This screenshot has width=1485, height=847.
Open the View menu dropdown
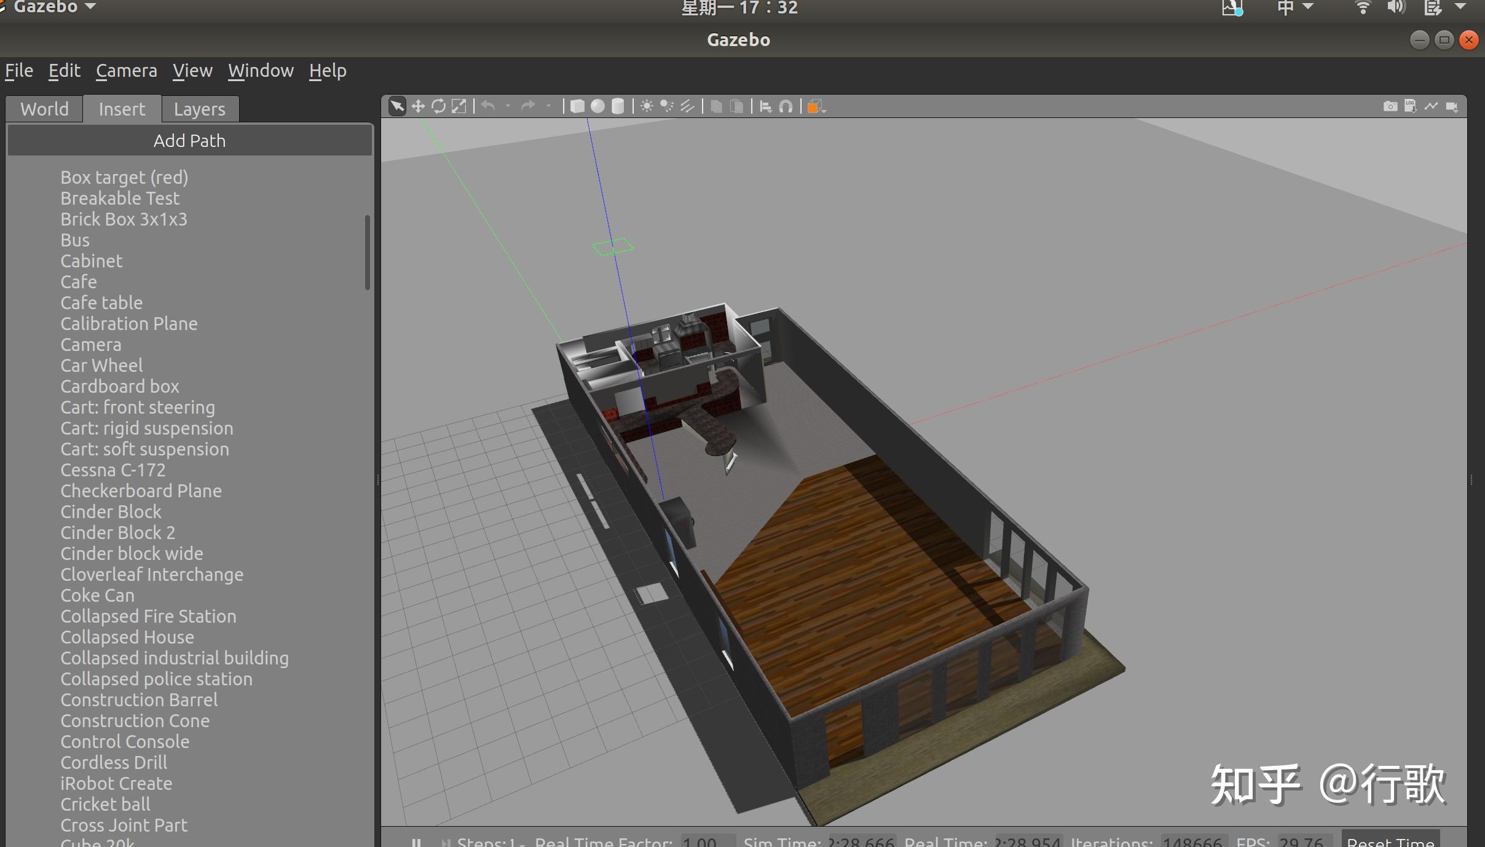pyautogui.click(x=192, y=71)
